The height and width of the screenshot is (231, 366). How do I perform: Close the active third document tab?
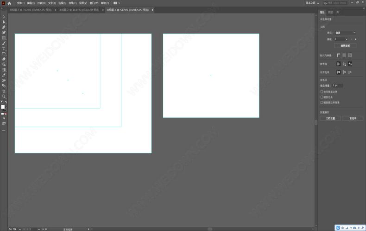tap(152, 10)
